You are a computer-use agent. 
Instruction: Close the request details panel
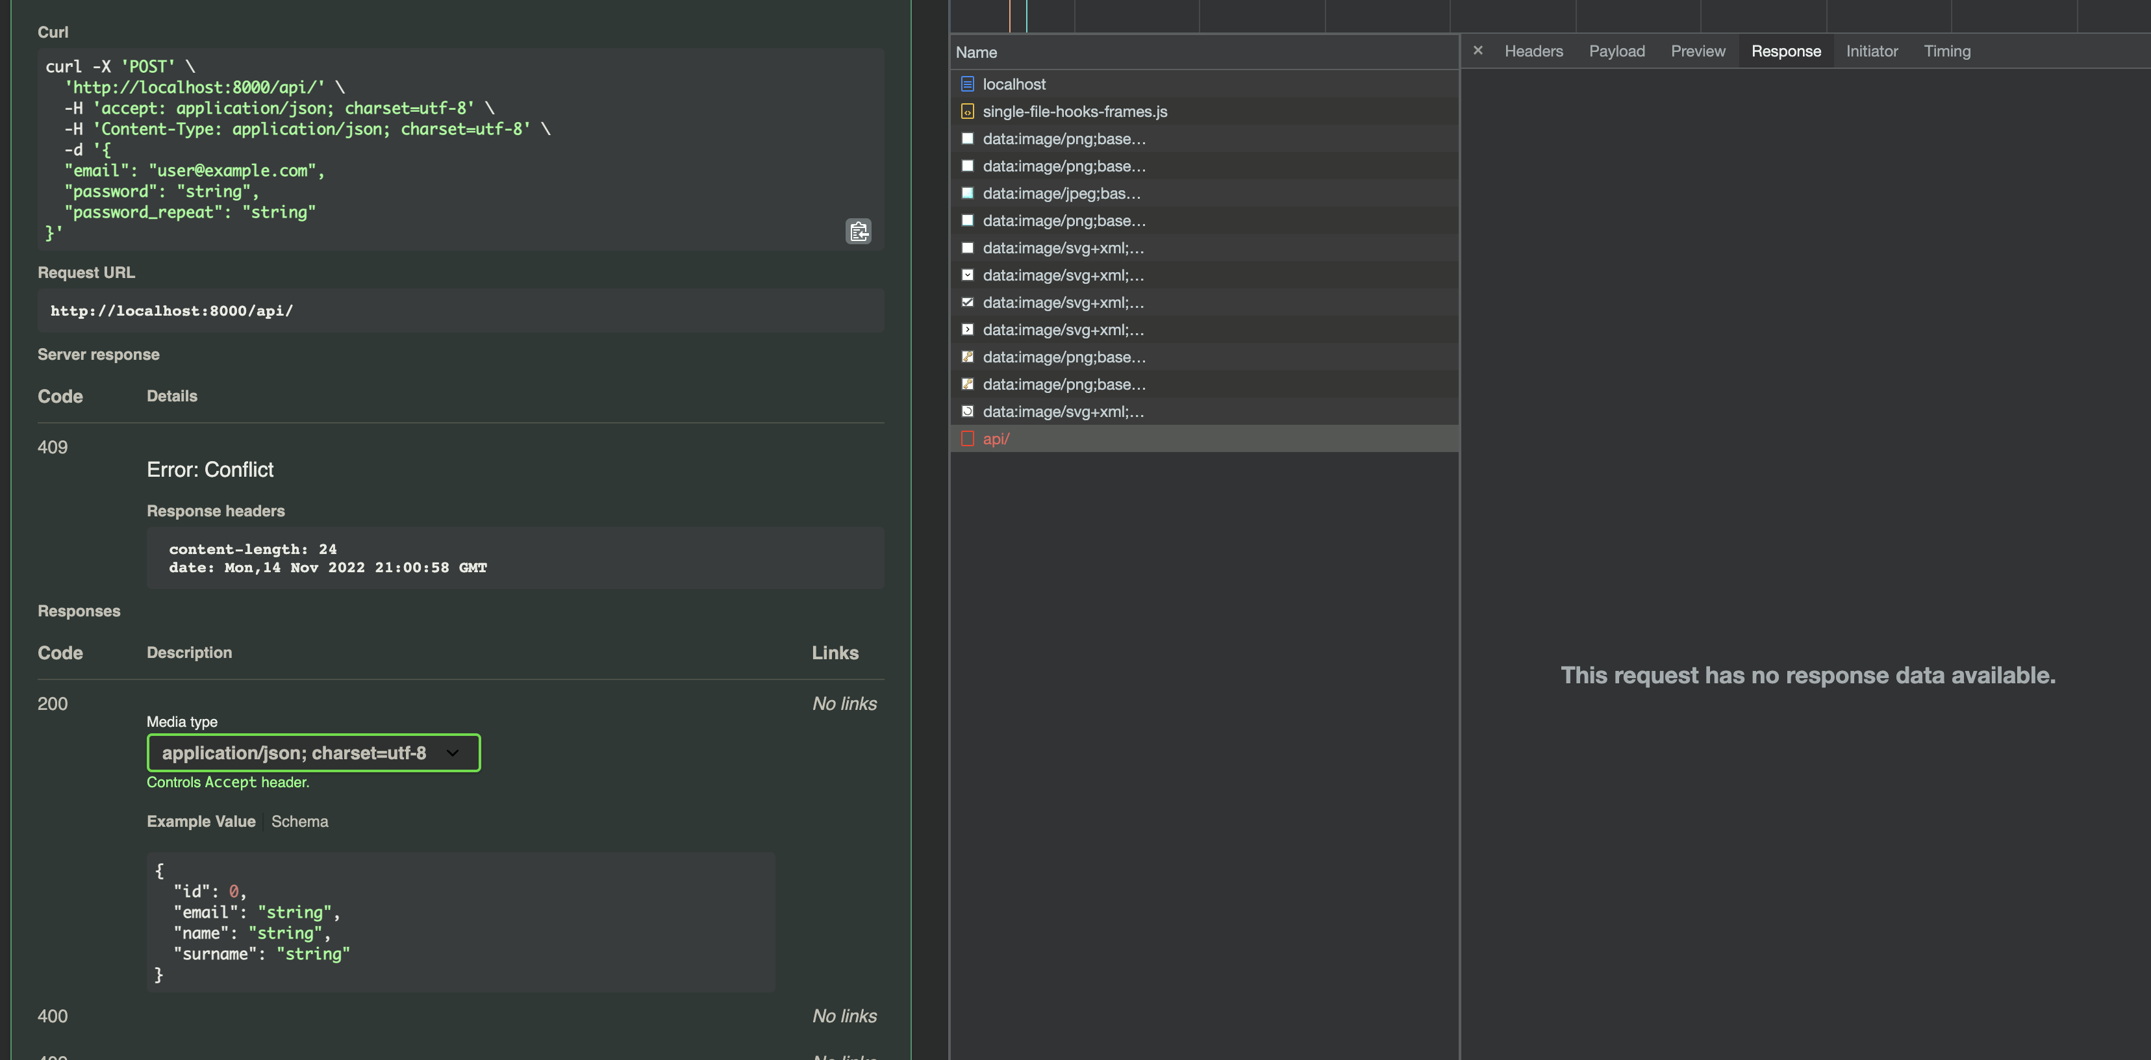1478,51
